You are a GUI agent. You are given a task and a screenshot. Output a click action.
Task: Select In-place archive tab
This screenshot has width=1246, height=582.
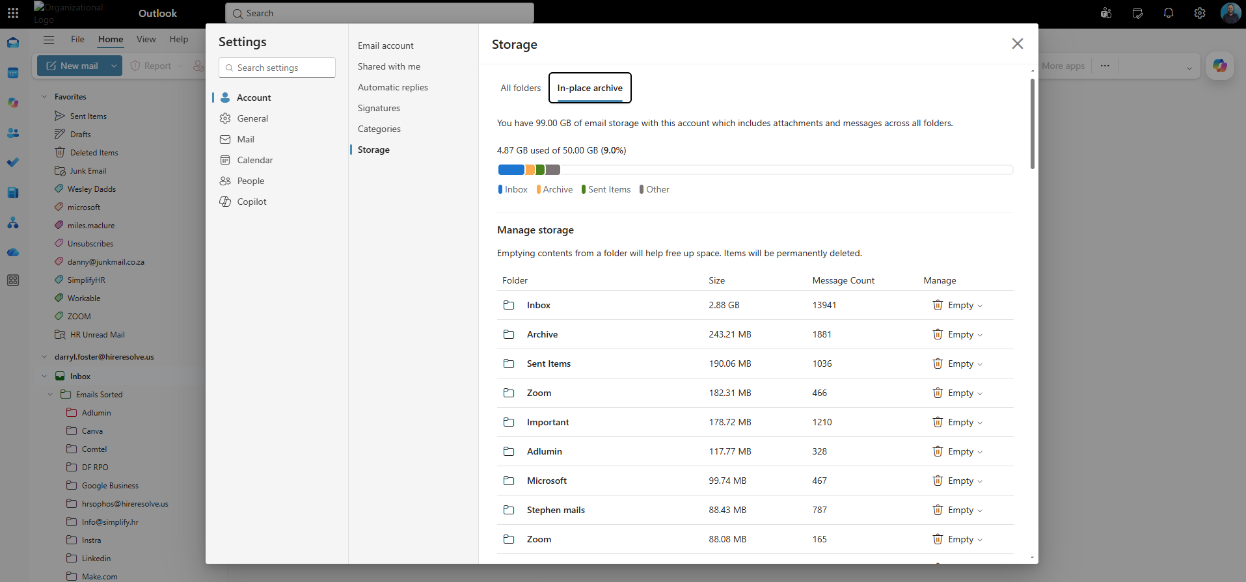(590, 88)
